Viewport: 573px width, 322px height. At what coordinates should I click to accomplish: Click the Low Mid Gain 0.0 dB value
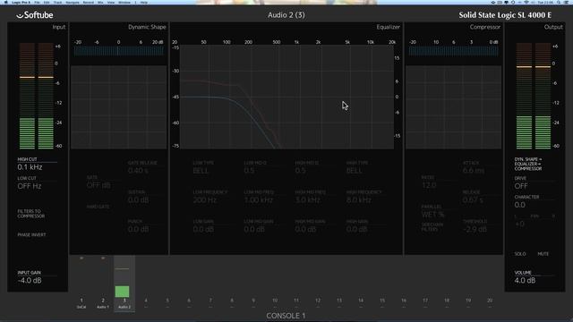point(254,229)
